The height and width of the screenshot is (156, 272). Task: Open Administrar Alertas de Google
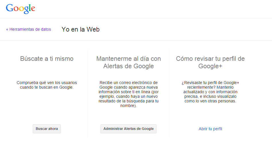tap(129, 129)
